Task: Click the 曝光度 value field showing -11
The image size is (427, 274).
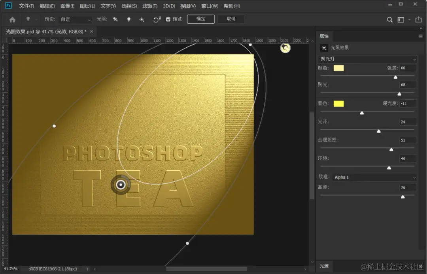Action: (408, 103)
